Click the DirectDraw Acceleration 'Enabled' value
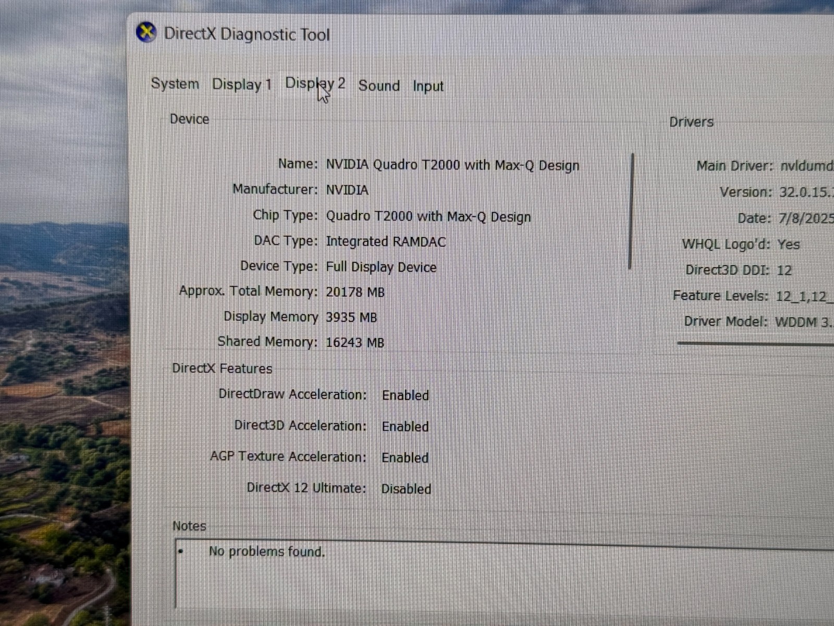Viewport: 834px width, 626px height. [406, 395]
